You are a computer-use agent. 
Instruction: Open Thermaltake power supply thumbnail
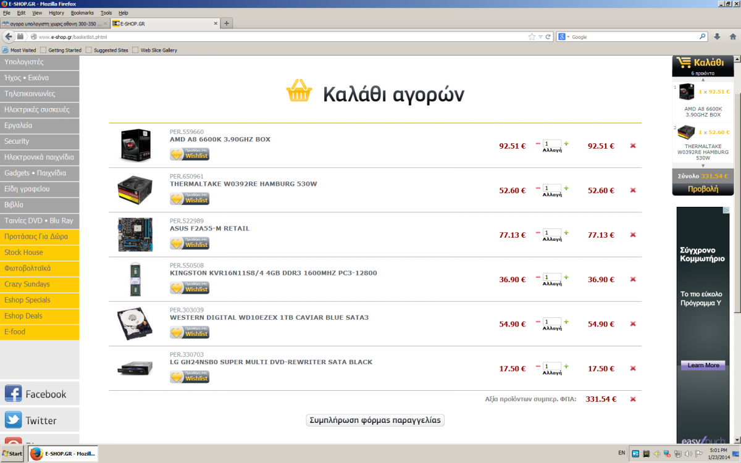tap(135, 190)
